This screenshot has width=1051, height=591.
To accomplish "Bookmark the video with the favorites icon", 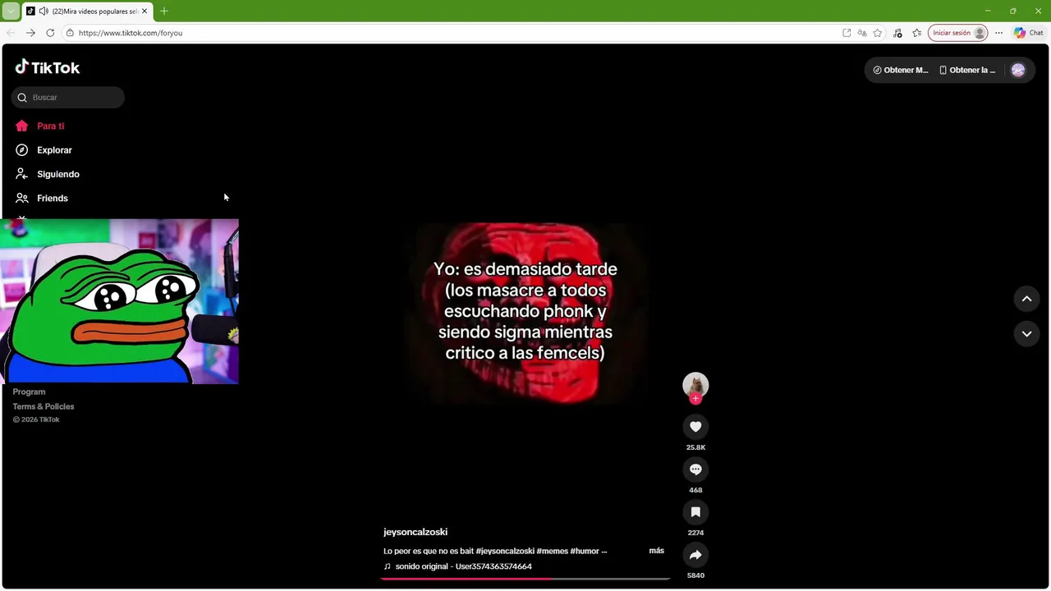I will pyautogui.click(x=695, y=512).
